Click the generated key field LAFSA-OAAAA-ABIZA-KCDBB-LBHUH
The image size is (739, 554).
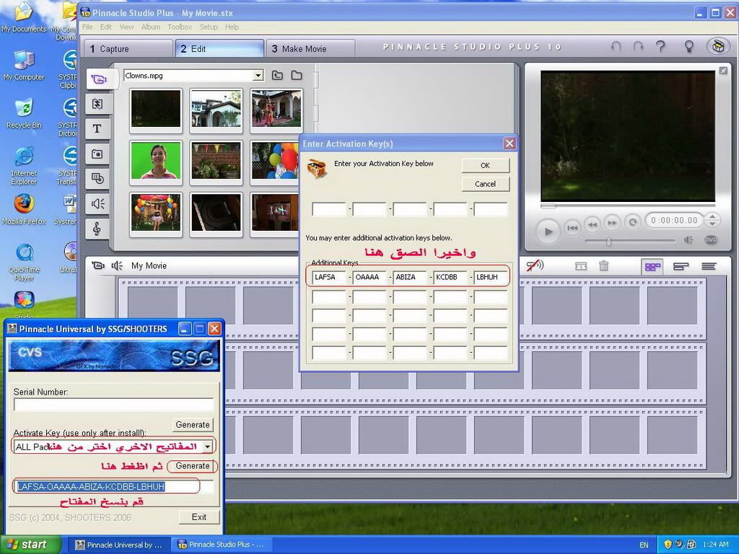point(113,487)
